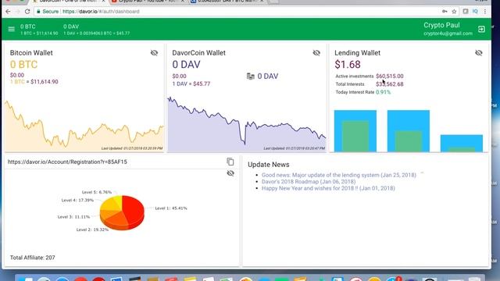The height and width of the screenshot is (281, 500).
Task: Toggle DavorCoin Wallet visibility eye icon
Action: (x=316, y=53)
